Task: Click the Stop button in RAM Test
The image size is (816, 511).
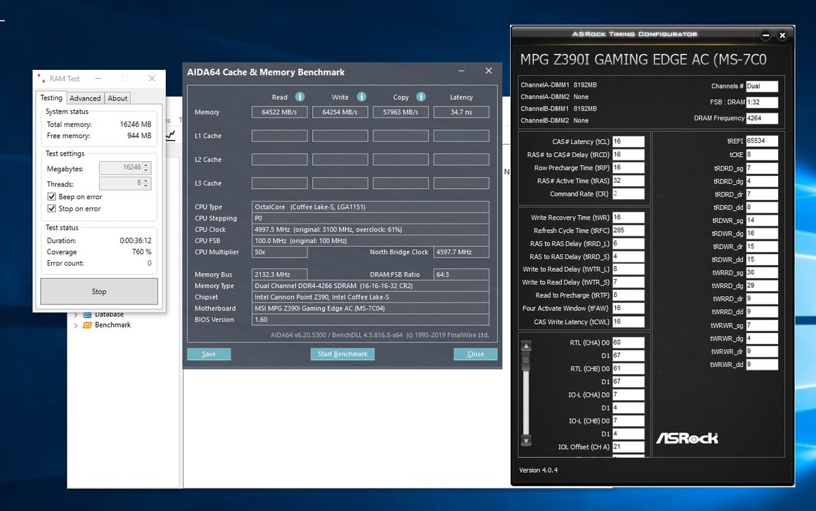Action: 99,292
